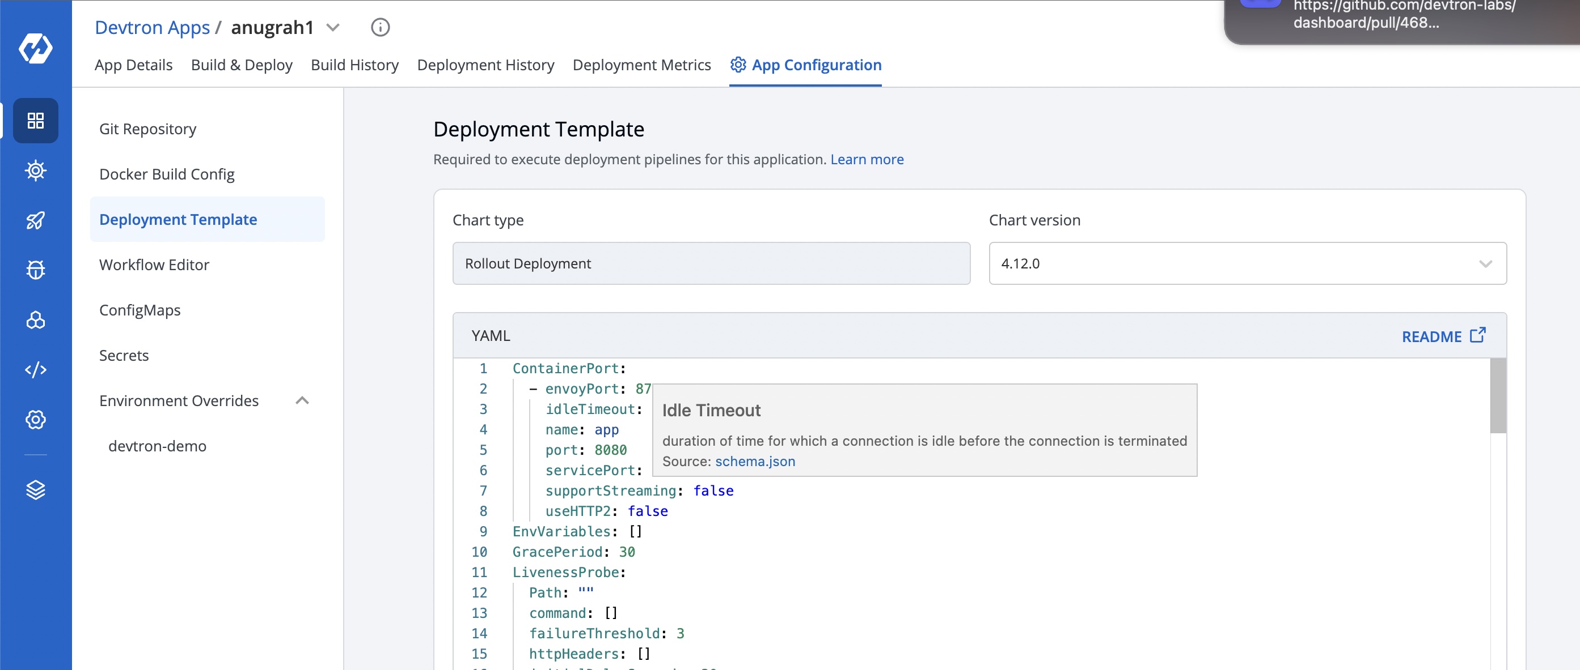The height and width of the screenshot is (670, 1580).
Task: Open the bug security icon in sidebar
Action: click(36, 270)
